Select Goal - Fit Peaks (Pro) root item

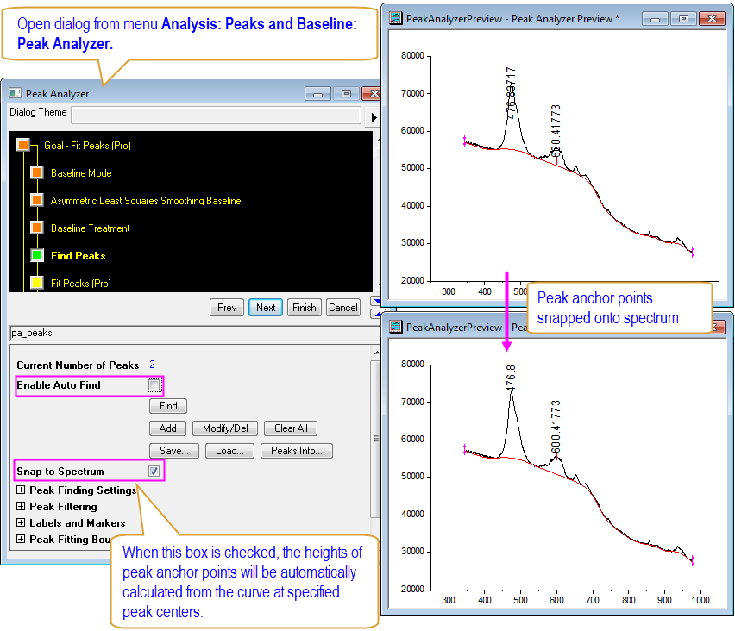point(87,145)
